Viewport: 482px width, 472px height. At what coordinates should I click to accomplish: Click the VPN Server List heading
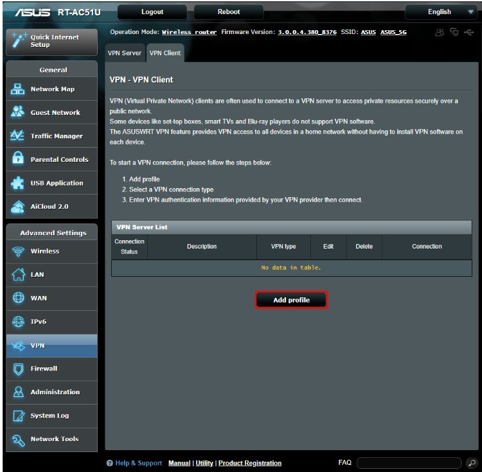(142, 227)
